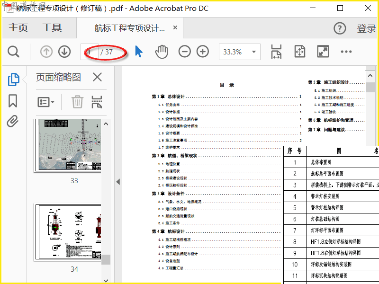Click the 第6章 航标维护和管理 entry
The image size is (379, 284).
[336, 120]
